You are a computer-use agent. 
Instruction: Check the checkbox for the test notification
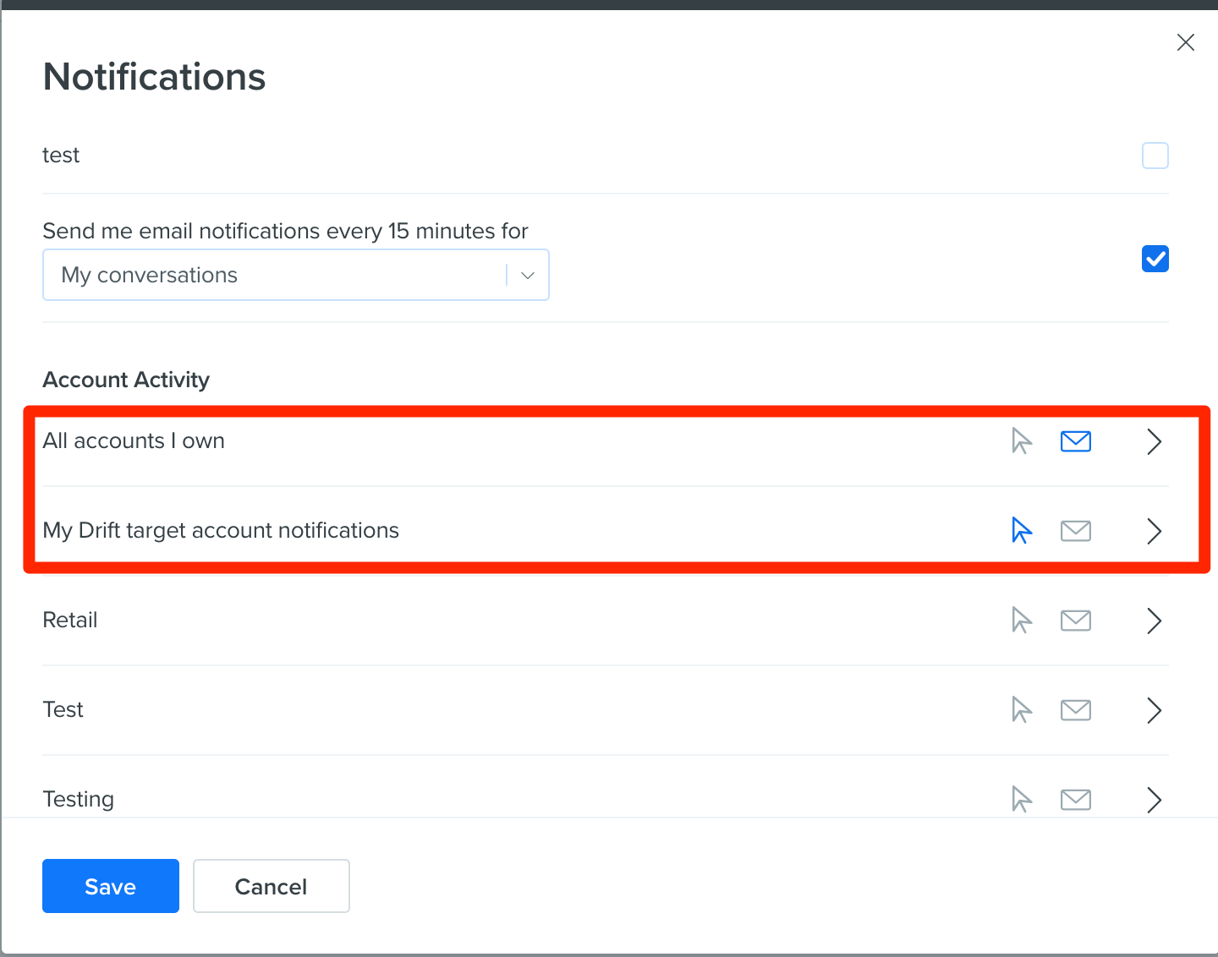1155,156
